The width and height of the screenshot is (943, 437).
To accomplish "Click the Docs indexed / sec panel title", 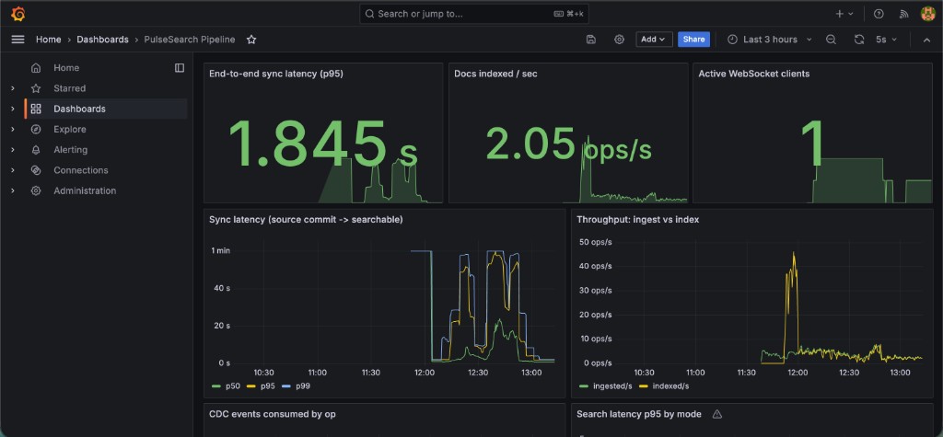I will [495, 74].
